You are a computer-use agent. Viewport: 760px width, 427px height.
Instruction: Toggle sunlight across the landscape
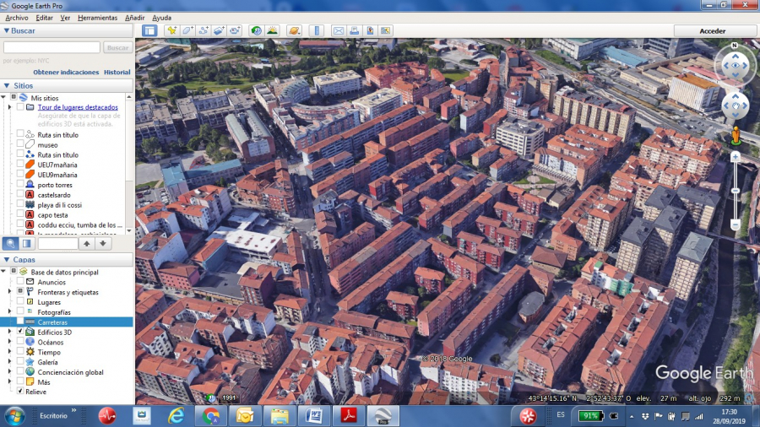click(x=272, y=30)
